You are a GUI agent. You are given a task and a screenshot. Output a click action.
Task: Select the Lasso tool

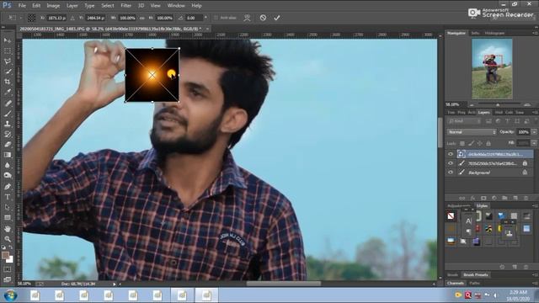point(8,61)
